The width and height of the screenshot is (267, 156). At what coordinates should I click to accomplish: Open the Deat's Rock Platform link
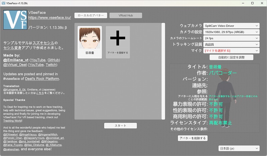point(42,79)
